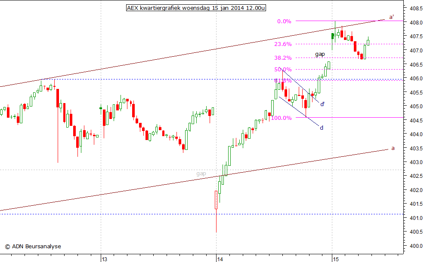Select the 38.2% Fibonacci label
This screenshot has height=262, width=424.
tap(283, 58)
